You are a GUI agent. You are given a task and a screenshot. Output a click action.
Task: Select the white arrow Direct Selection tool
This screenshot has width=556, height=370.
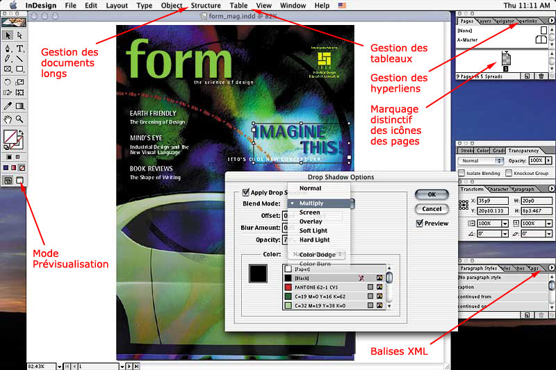(19, 35)
